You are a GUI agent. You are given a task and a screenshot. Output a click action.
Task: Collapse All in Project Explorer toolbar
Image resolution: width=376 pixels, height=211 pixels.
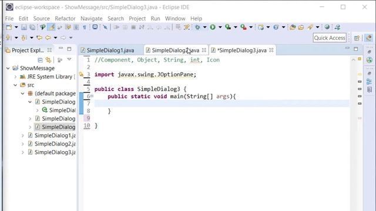tap(41, 60)
